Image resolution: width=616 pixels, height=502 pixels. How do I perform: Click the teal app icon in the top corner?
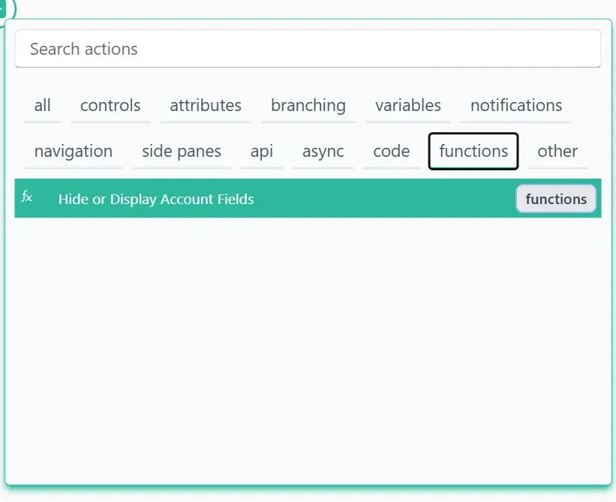coord(9,6)
